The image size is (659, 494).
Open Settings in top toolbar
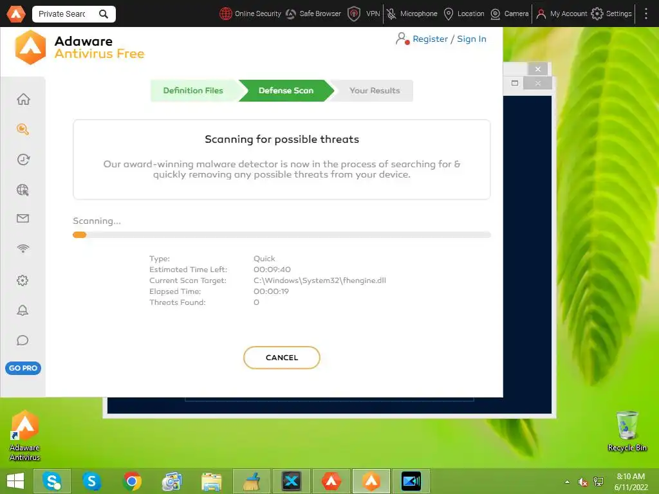coord(611,14)
